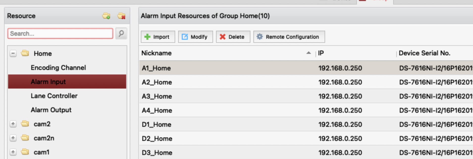Image resolution: width=473 pixels, height=159 pixels.
Task: Open Remote Configuration
Action: [x=289, y=37]
